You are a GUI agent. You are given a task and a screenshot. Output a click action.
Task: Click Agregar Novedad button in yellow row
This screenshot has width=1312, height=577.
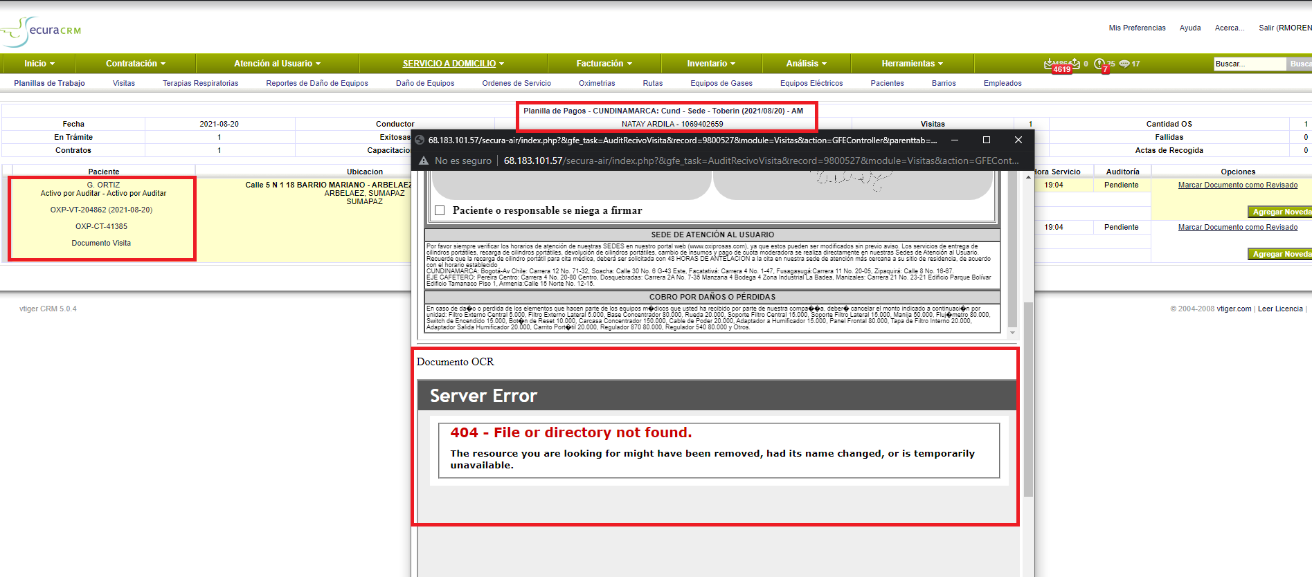[1280, 212]
